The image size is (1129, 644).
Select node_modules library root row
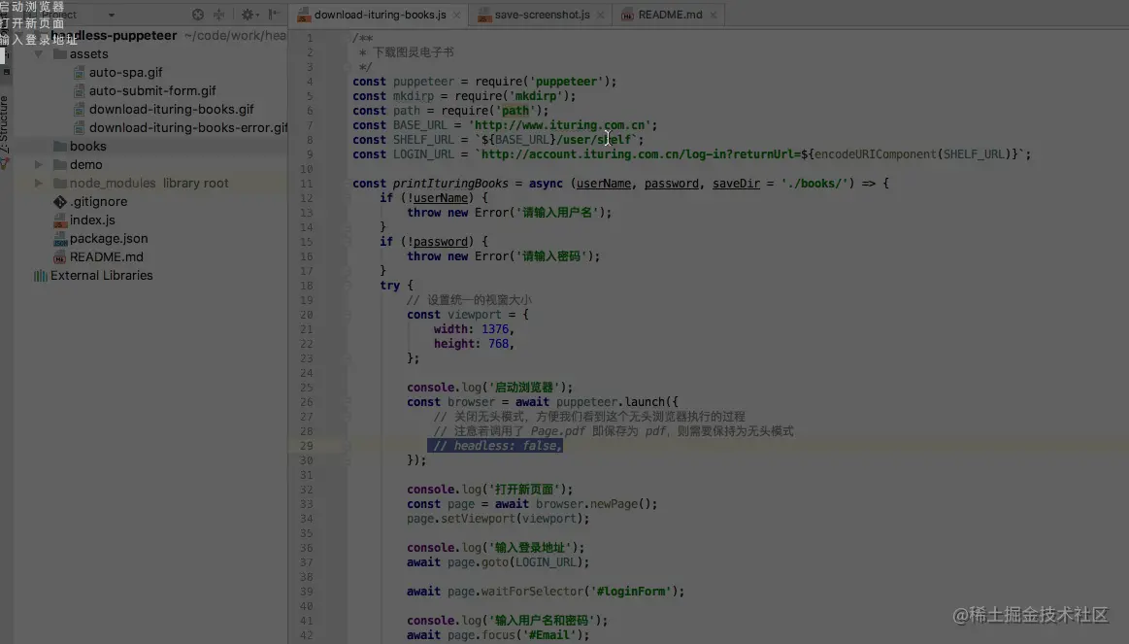pos(149,183)
